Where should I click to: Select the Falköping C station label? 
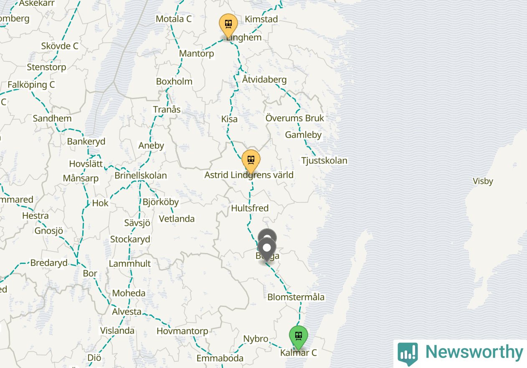31,84
